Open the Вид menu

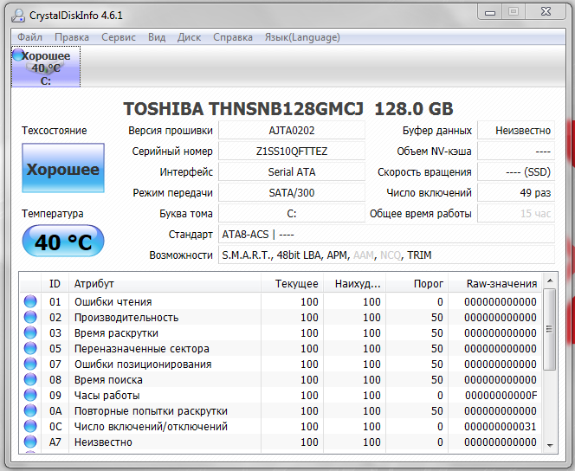click(157, 37)
